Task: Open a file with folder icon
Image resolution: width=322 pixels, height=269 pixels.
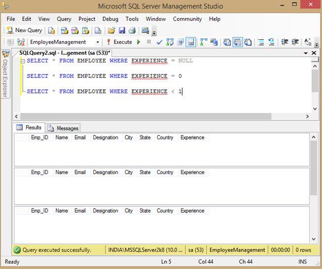Action: pos(111,30)
